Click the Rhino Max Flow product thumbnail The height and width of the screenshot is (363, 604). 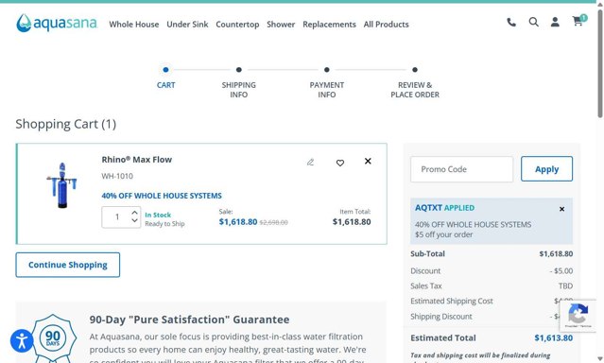61,185
